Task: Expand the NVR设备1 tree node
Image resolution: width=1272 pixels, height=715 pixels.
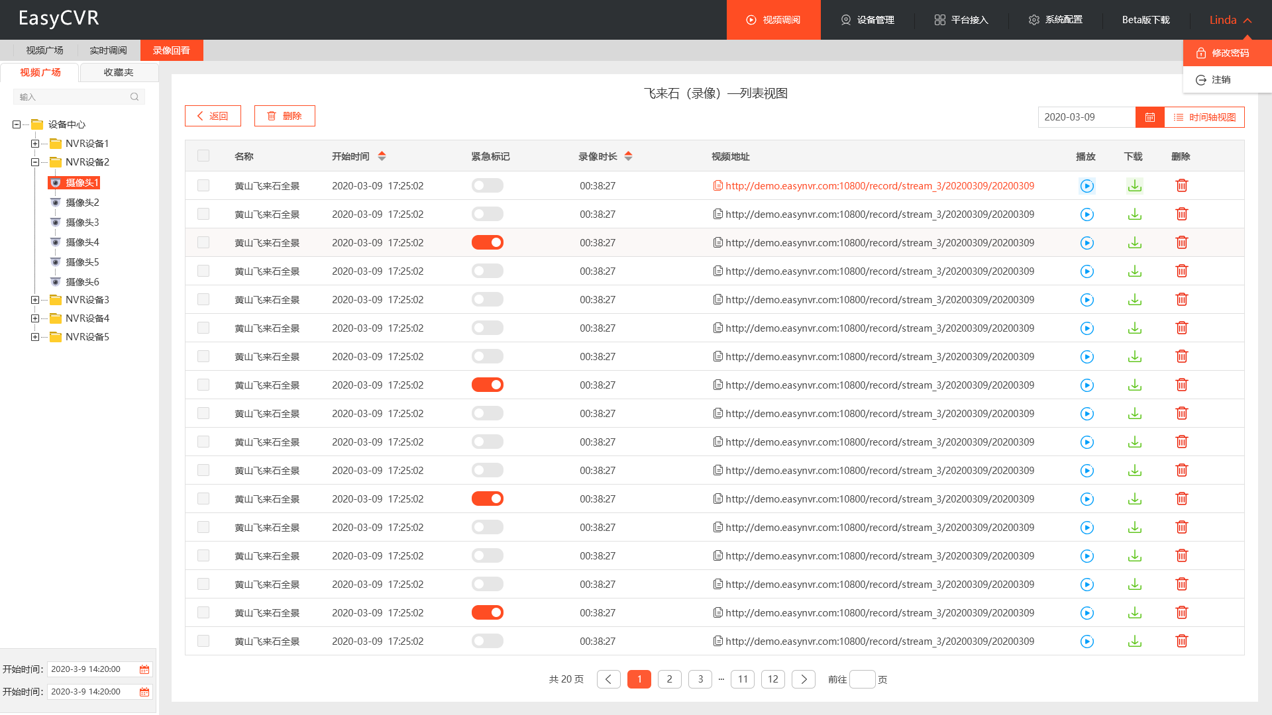Action: point(35,144)
